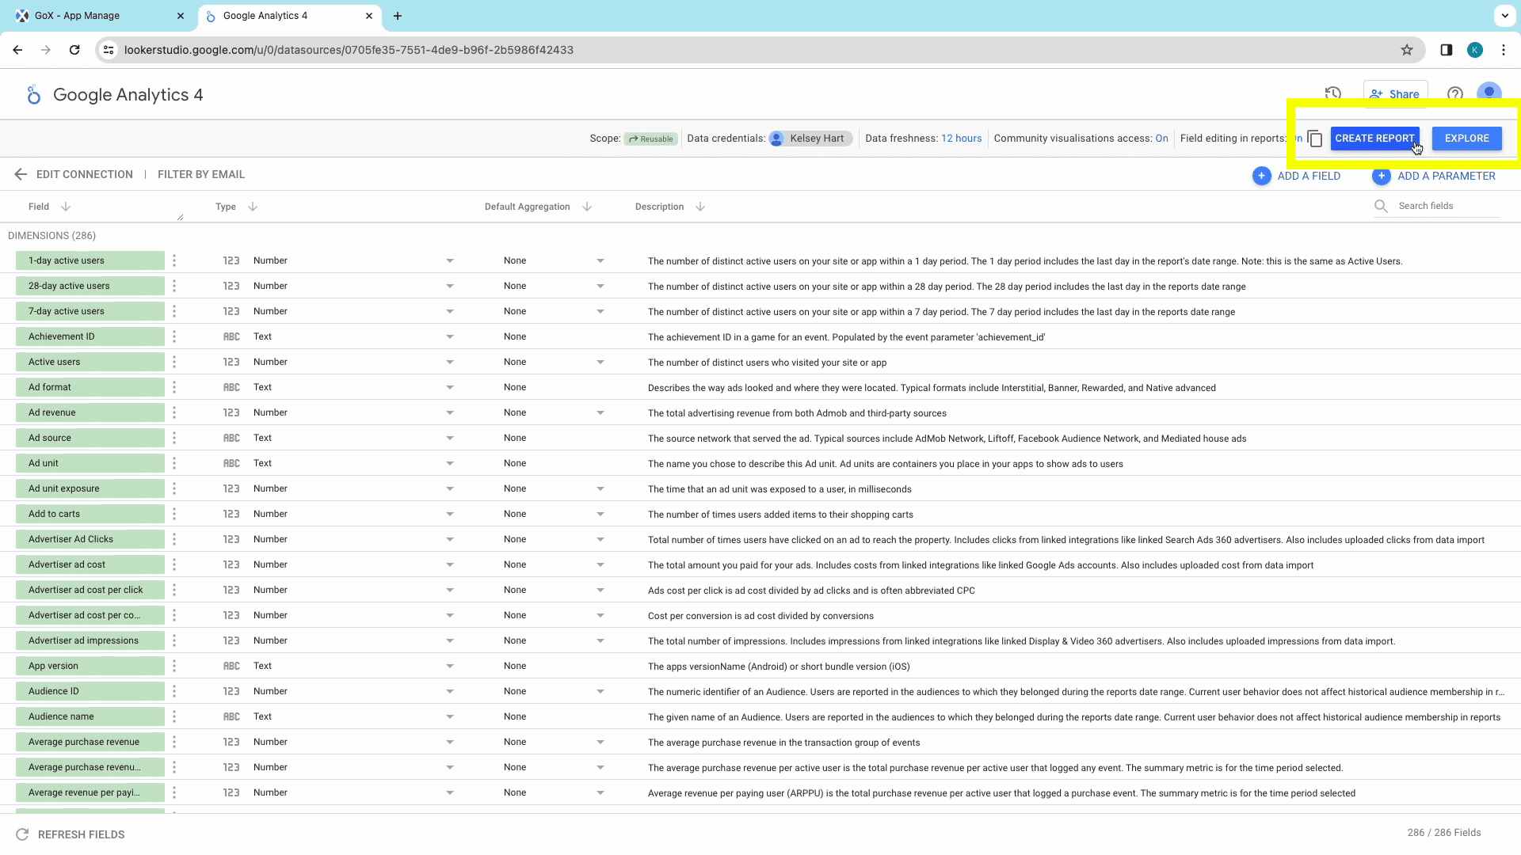Select the Ad unit field chip
The image size is (1521, 855).
[90, 463]
